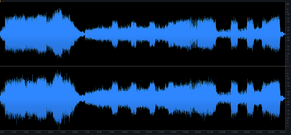Click the 22:00 mark on time ruler
Image resolution: width=291 pixels, height=135 pixels.
(272, 132)
